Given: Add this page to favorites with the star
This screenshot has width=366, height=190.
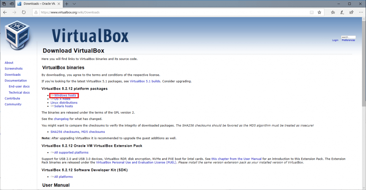Looking at the screenshot, I should coord(319,12).
